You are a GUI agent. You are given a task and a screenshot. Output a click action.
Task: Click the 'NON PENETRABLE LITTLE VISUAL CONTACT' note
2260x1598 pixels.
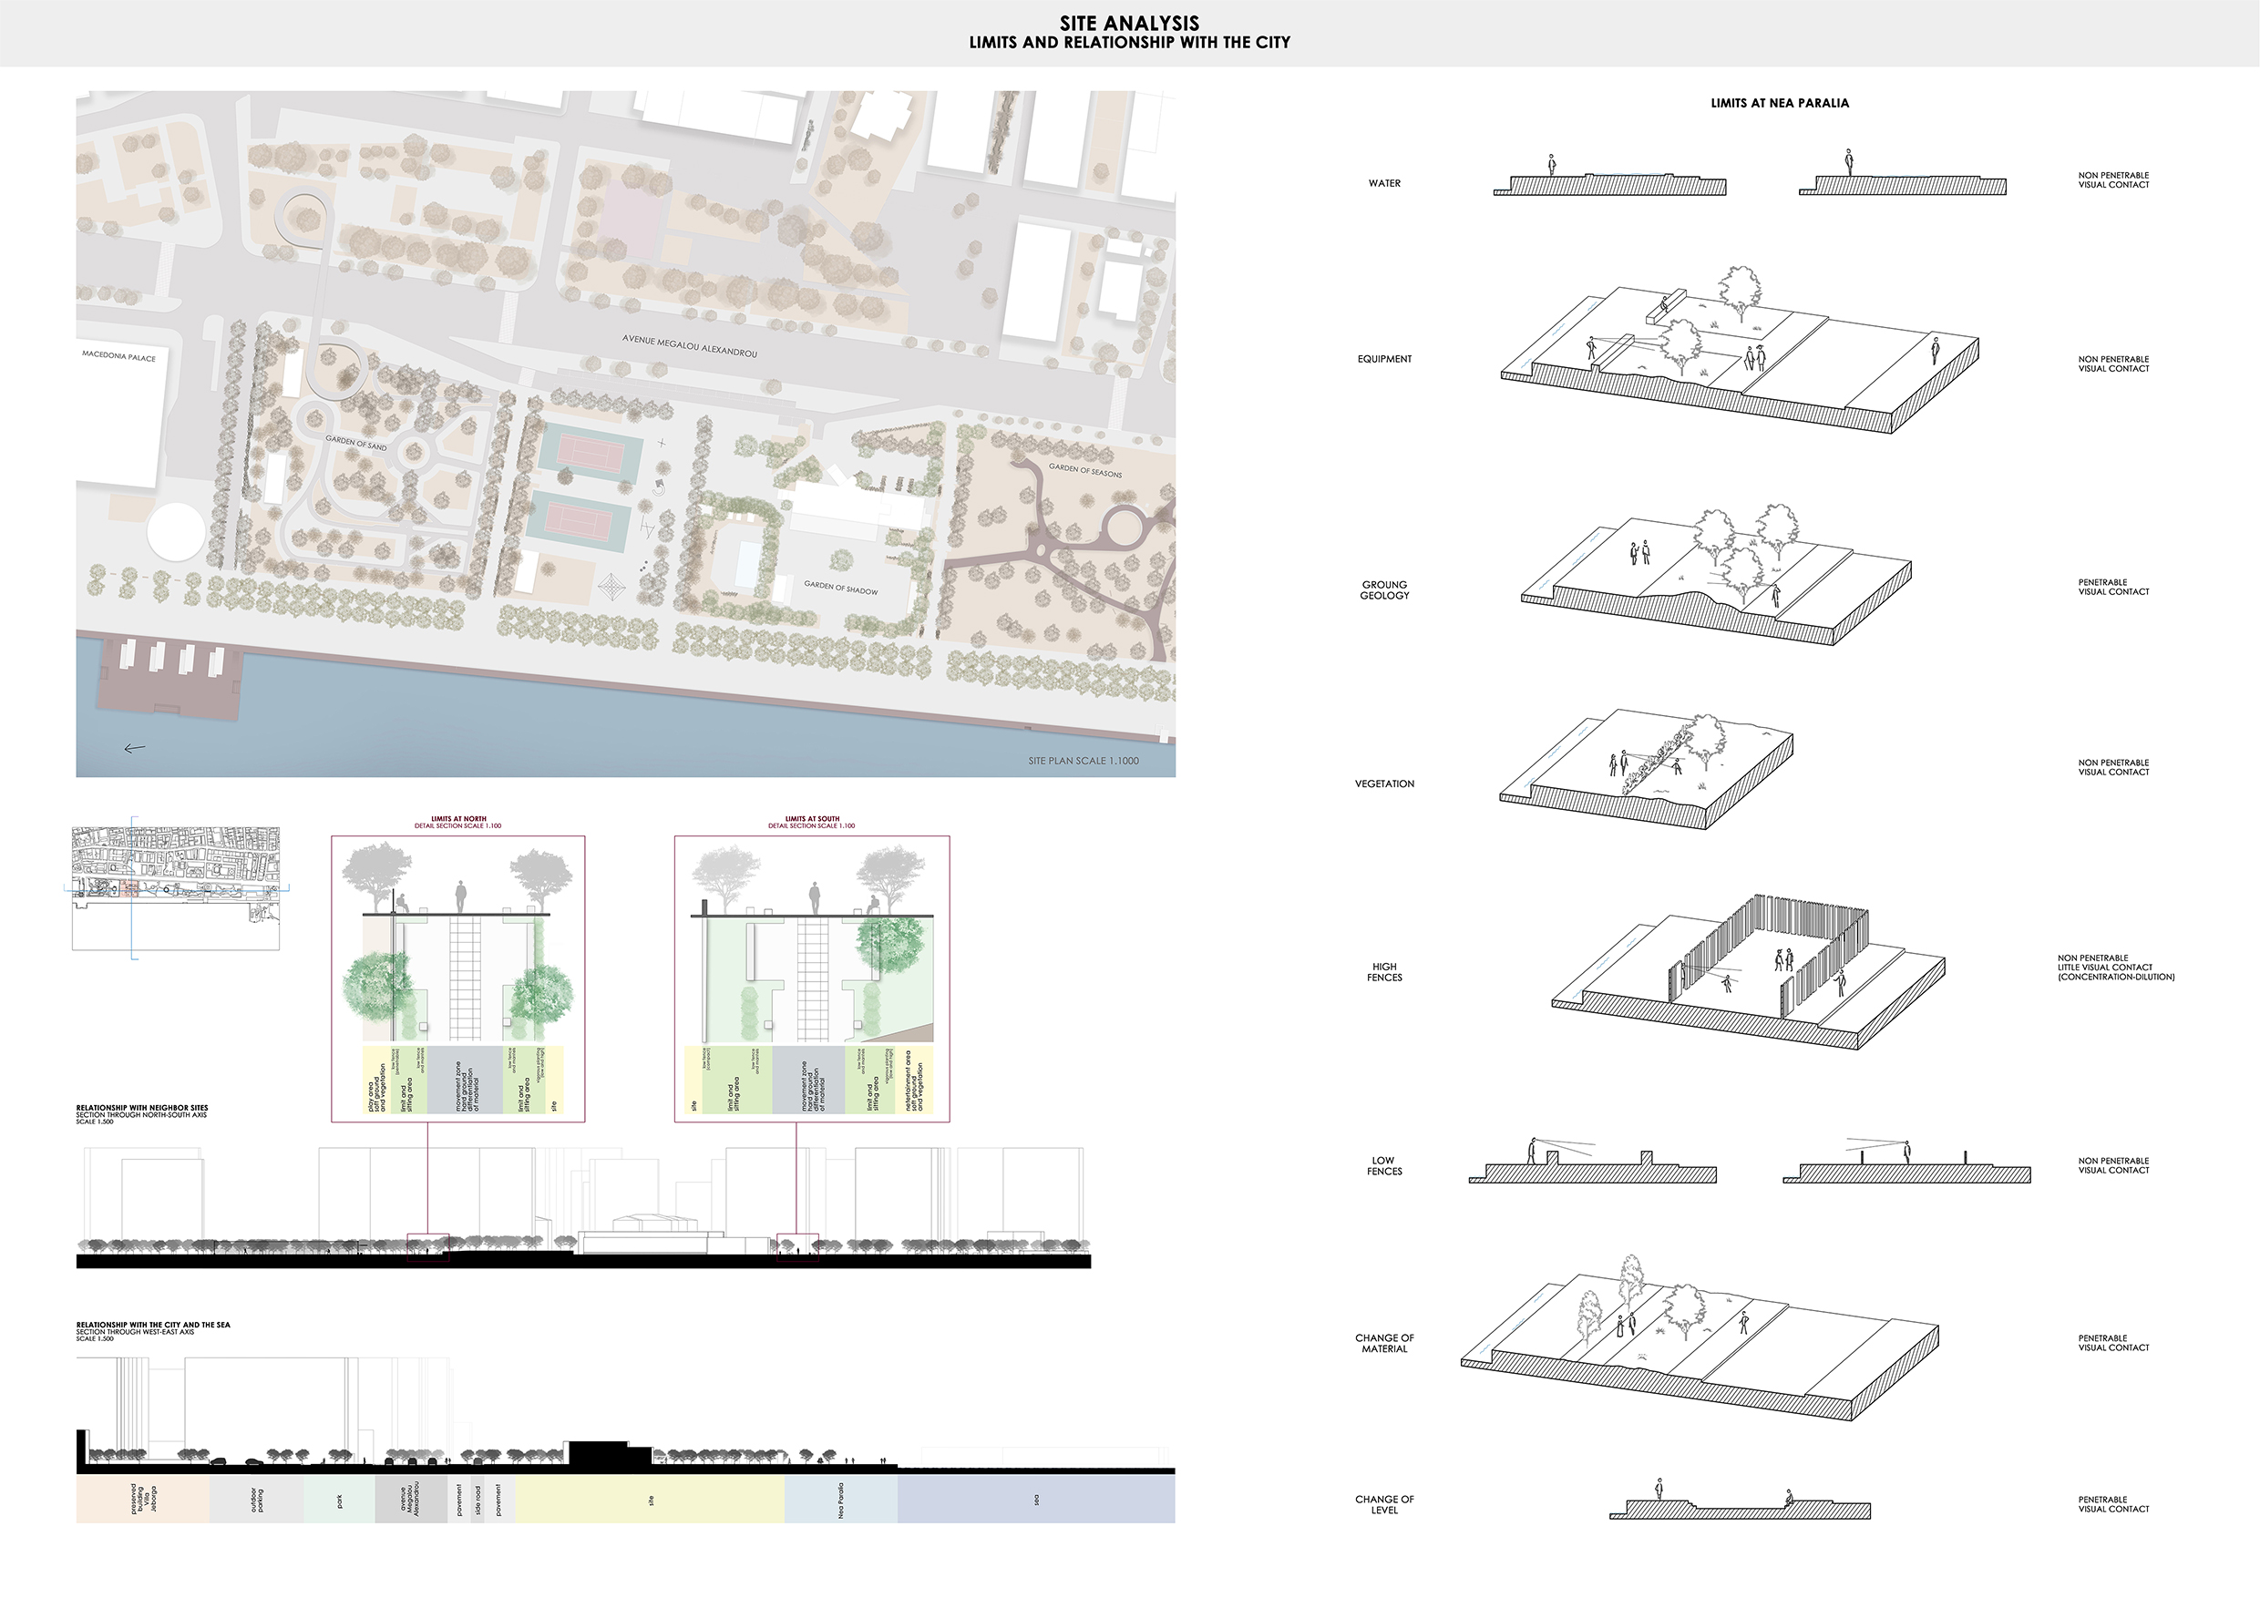pos(2115,968)
